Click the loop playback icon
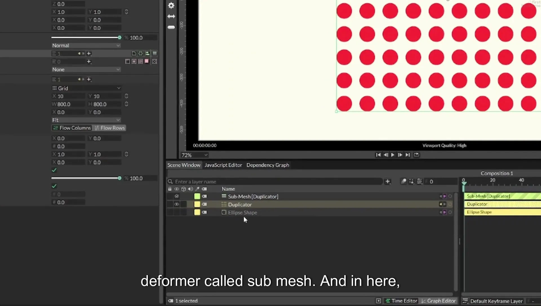This screenshot has width=541, height=306. pos(416,155)
